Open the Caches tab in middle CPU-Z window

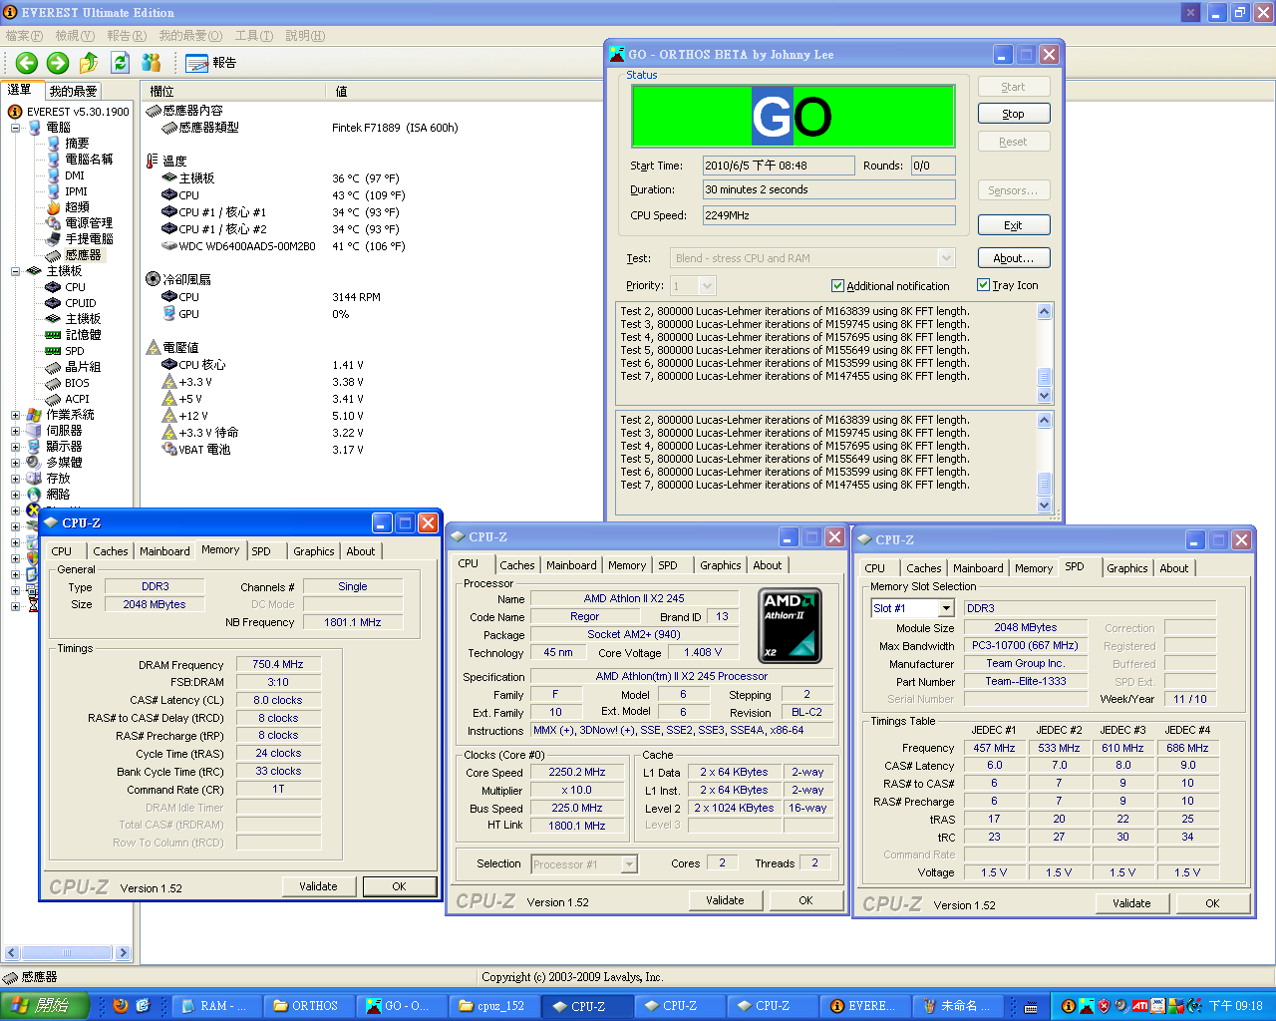pyautogui.click(x=517, y=565)
